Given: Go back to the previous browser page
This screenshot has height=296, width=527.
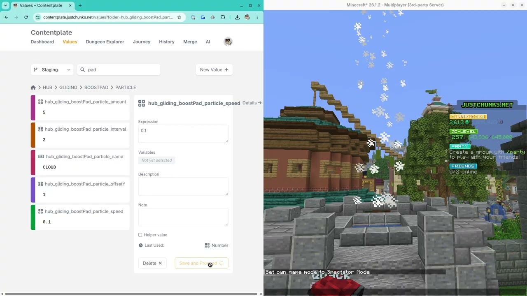Looking at the screenshot, I should (6, 17).
